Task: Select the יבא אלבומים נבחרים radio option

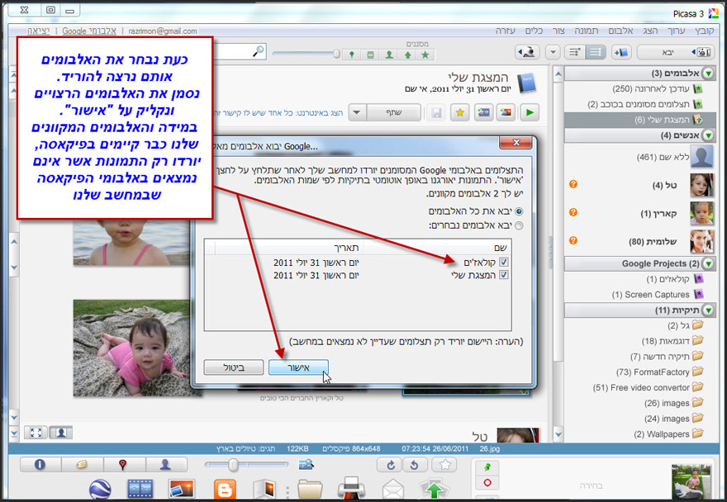Action: coord(519,225)
